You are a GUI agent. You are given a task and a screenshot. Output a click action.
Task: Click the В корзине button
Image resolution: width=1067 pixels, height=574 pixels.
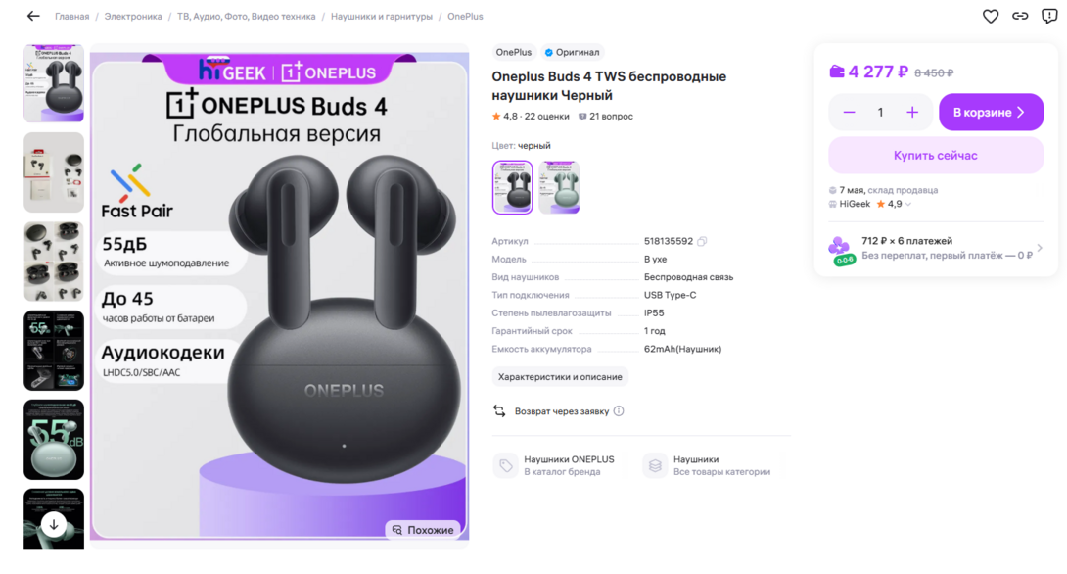(991, 113)
